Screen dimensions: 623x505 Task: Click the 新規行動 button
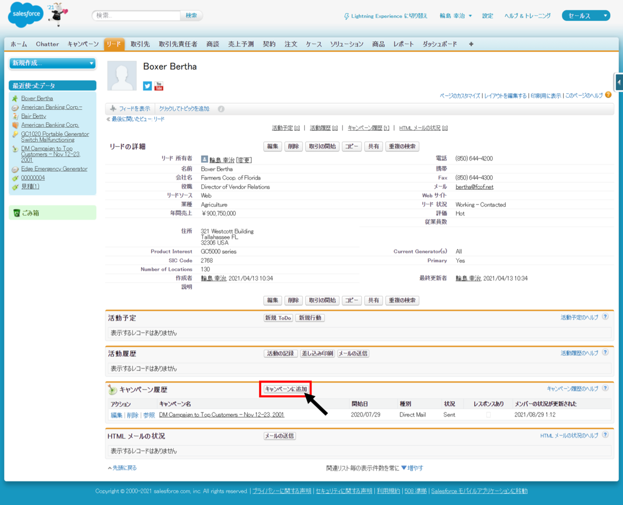coord(310,318)
